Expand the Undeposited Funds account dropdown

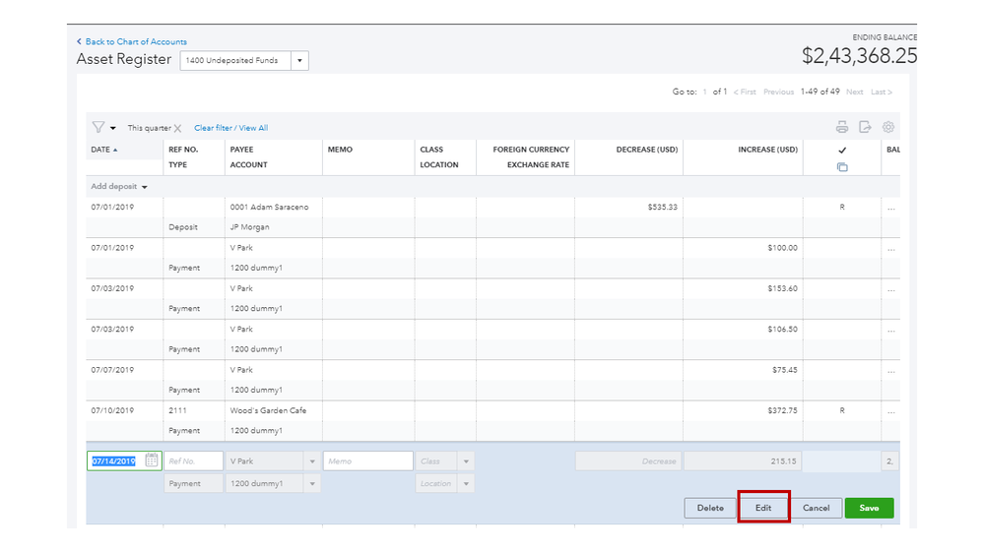point(300,61)
